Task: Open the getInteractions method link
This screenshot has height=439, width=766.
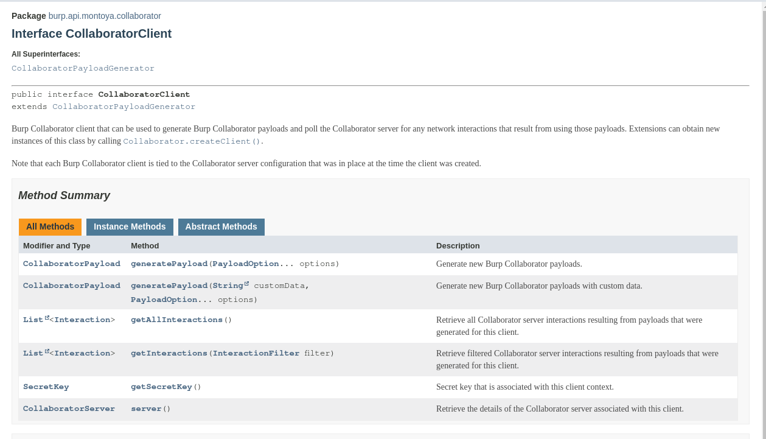Action: [x=169, y=353]
